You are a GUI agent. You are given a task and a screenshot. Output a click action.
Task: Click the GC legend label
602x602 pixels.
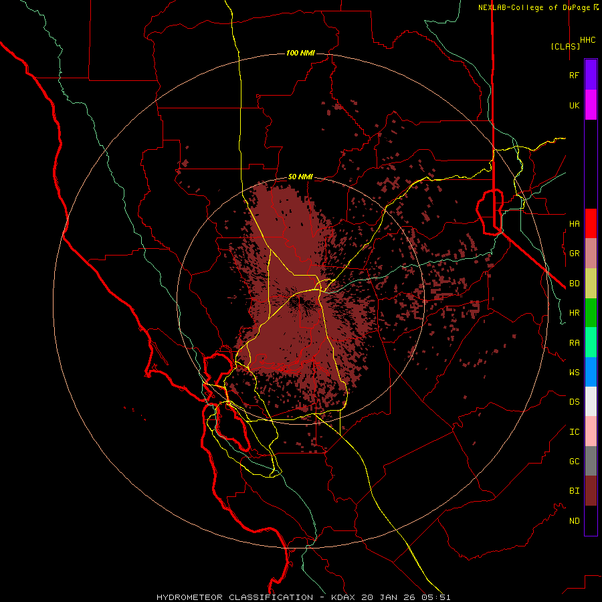click(x=574, y=462)
